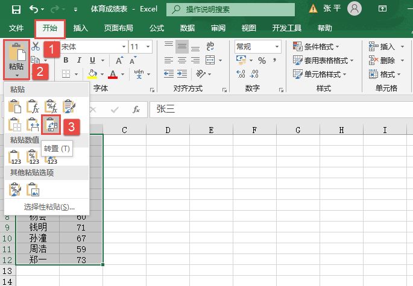
Task: Toggle Center horizontal alignment
Action: [x=181, y=60]
